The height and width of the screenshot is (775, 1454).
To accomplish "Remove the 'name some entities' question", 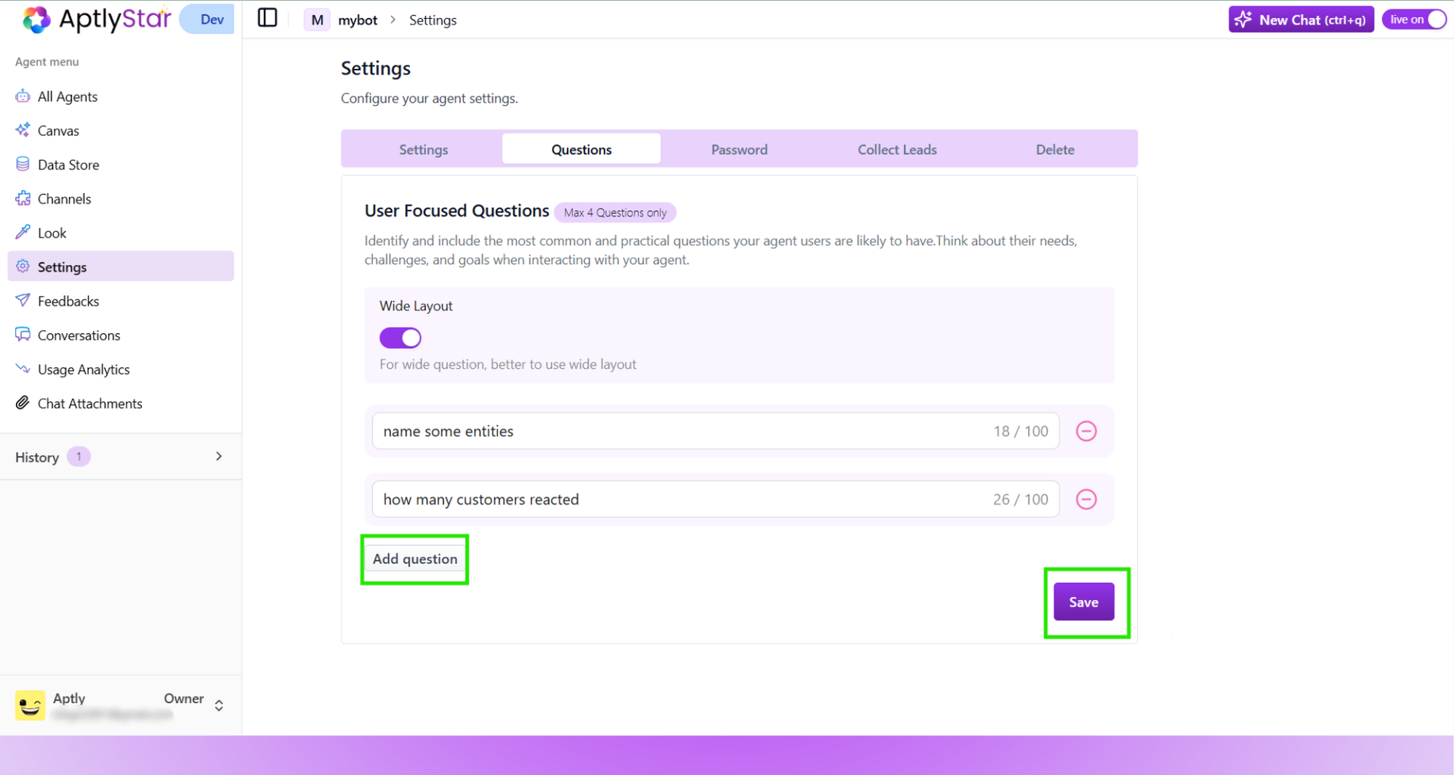I will click(x=1086, y=430).
